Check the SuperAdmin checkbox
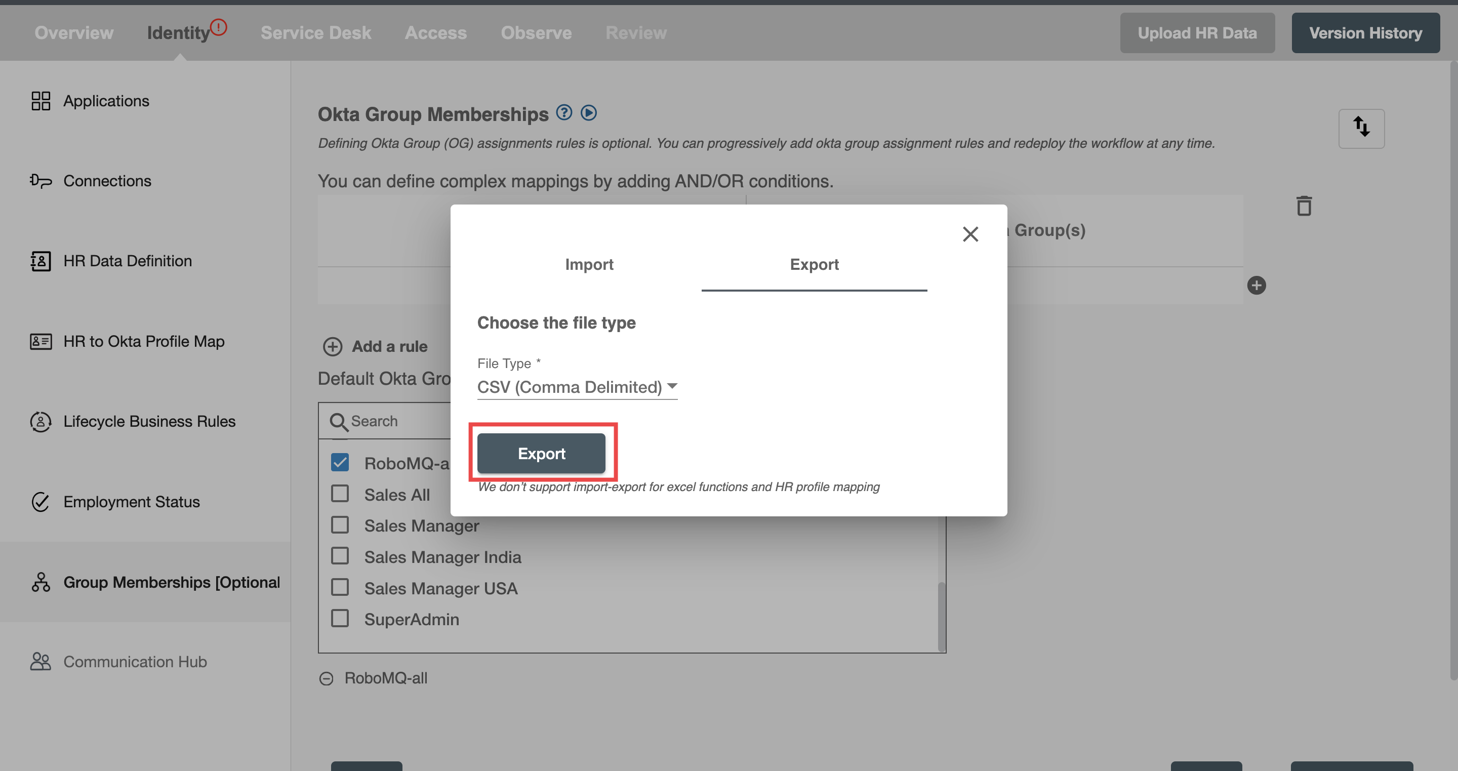 click(x=340, y=618)
